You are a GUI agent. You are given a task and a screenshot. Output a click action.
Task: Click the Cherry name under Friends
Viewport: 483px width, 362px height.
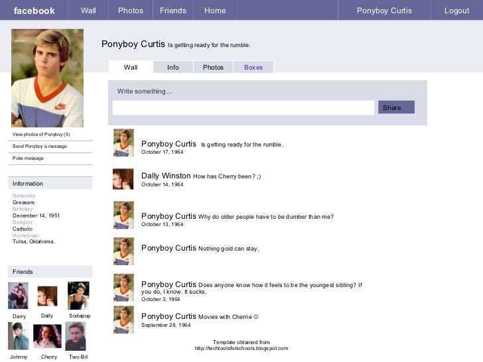(49, 357)
